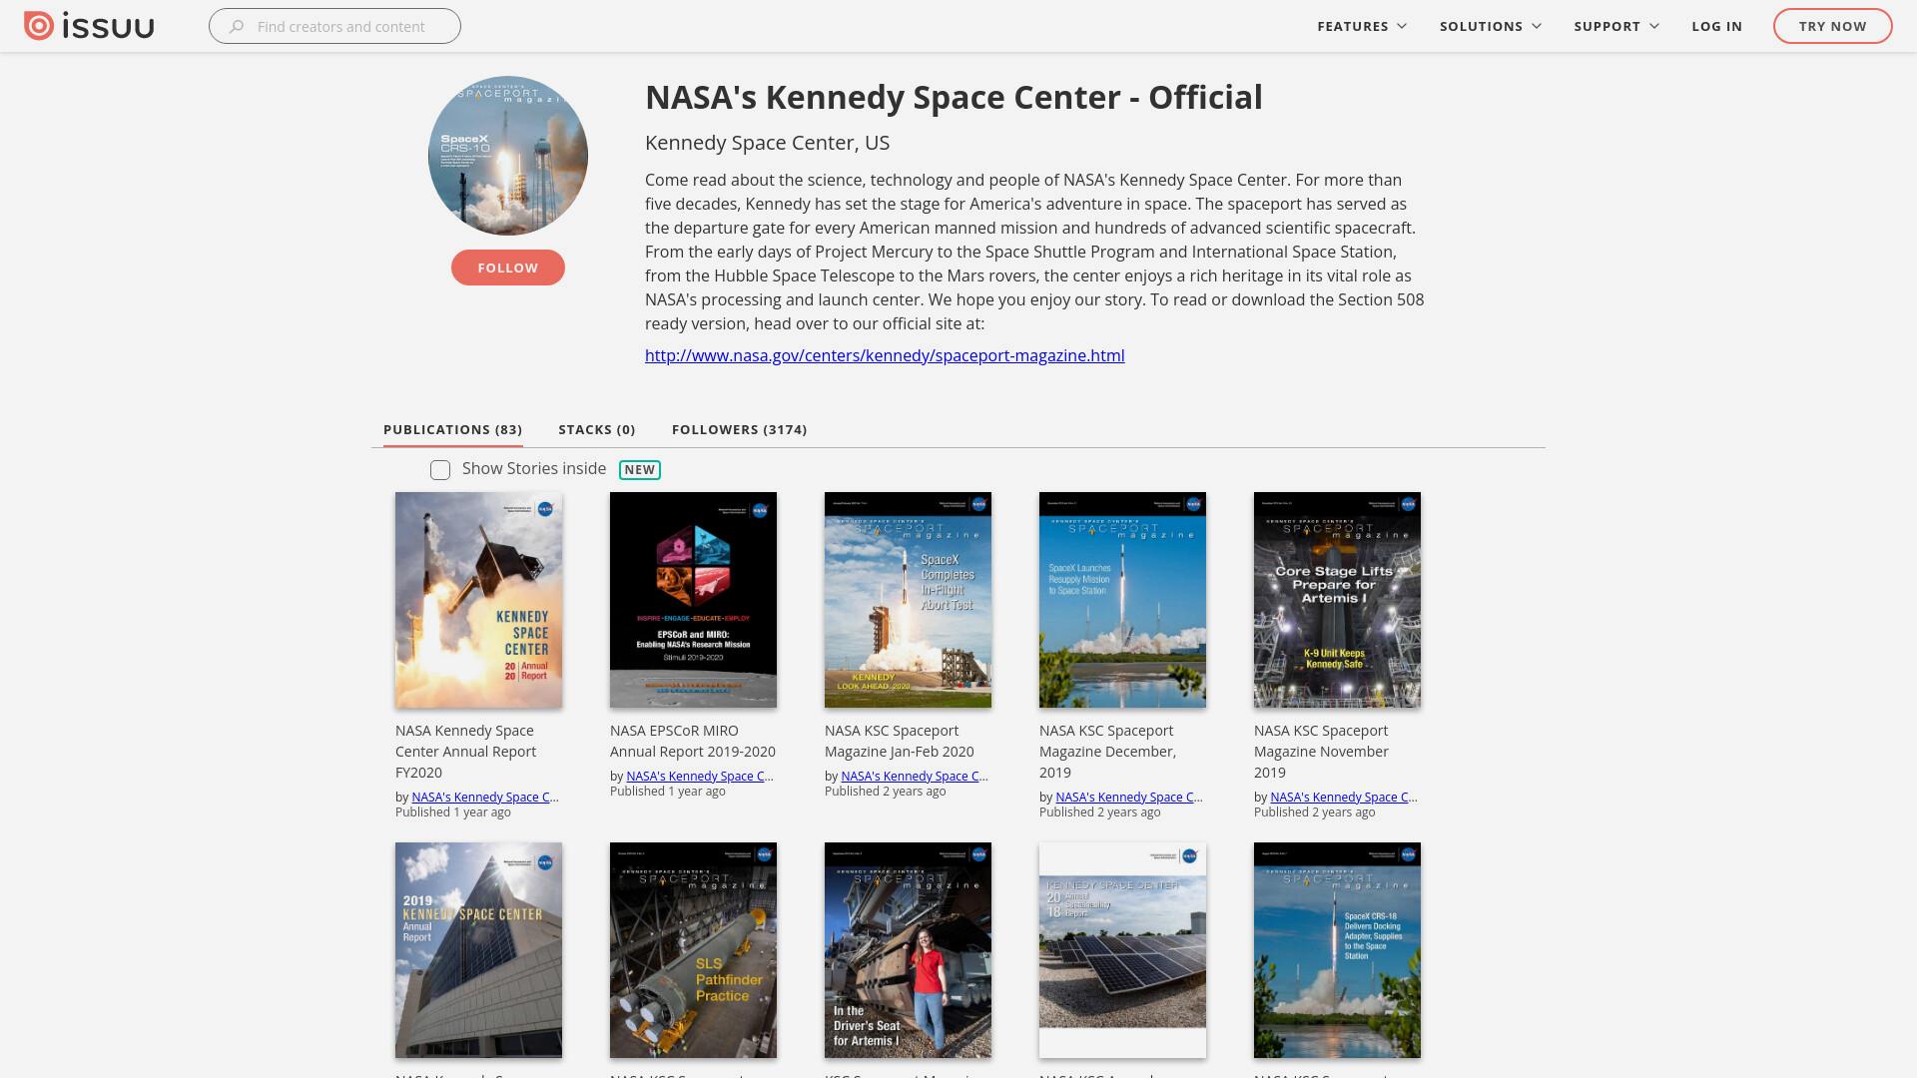Expand the Solutions dropdown
1917x1078 pixels.
click(1537, 26)
